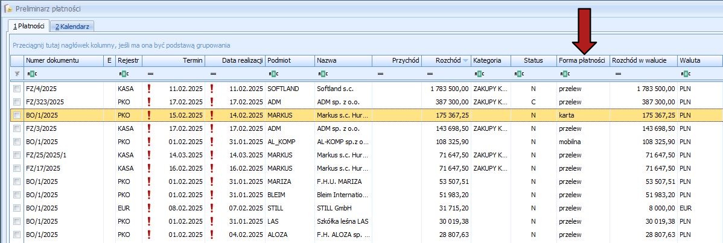Image resolution: width=723 pixels, height=243 pixels.
Task: Open filter condition icon under Waluta
Action: tap(686, 74)
